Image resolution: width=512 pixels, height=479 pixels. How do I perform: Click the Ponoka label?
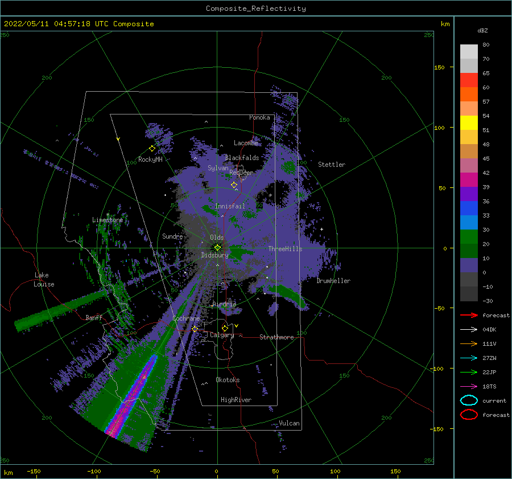click(x=259, y=117)
